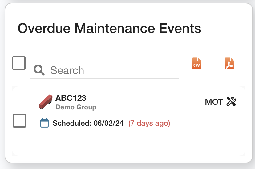Click the red trailer vehicle icon
The width and height of the screenshot is (255, 169).
tap(46, 102)
